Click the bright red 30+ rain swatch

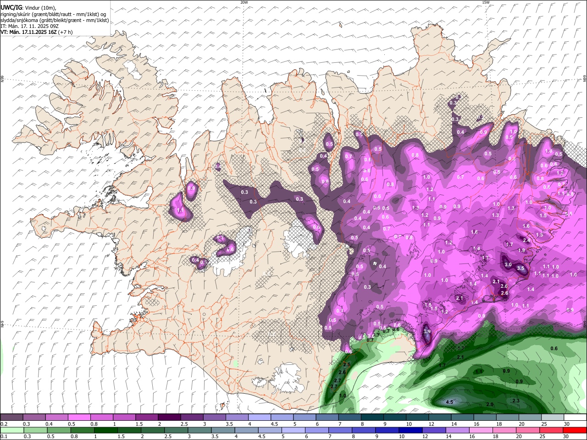pos(575,430)
